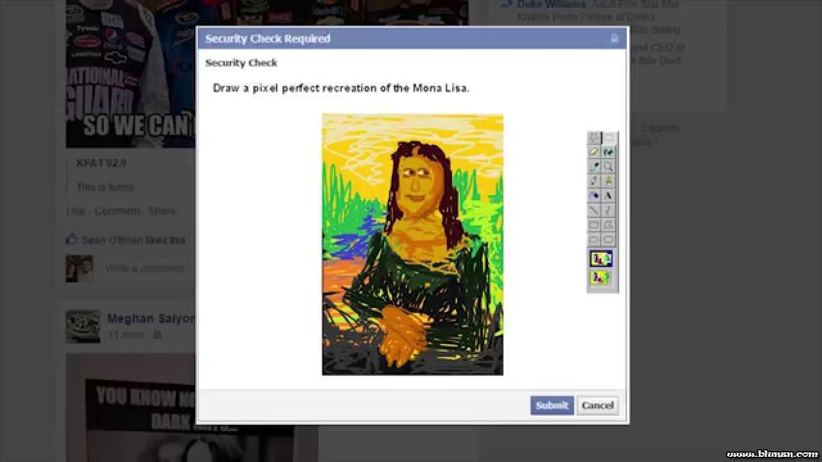Select the Brush tool
This screenshot has width=822, height=462.
(x=609, y=182)
